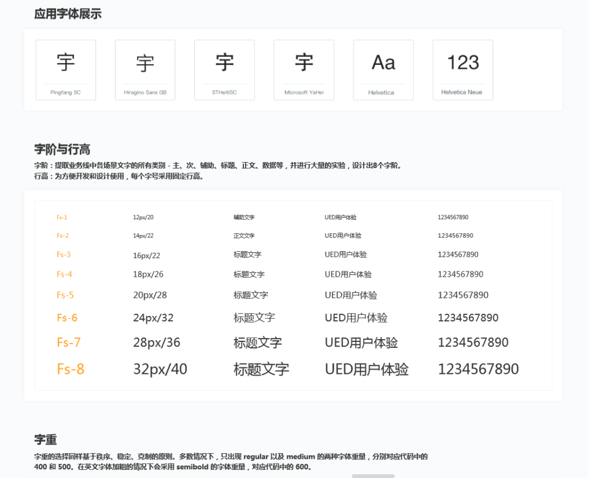The image size is (592, 478).
Task: Click the orange Fs-6 label
Action: tap(67, 317)
